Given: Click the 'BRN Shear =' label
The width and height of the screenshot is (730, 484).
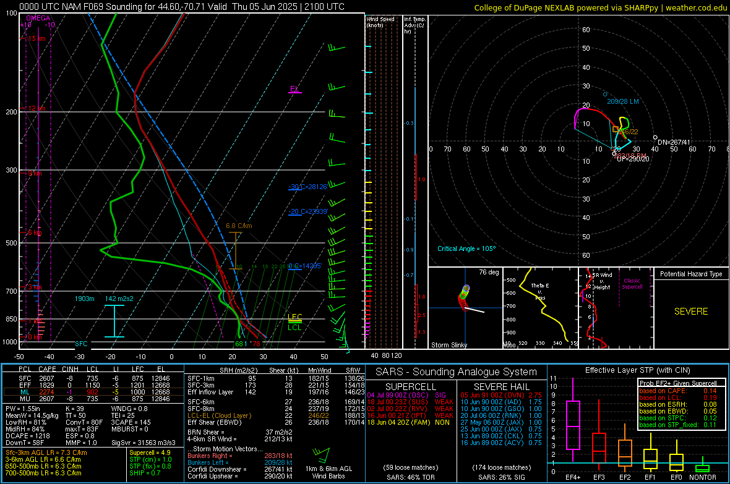Looking at the screenshot, I should 206,432.
